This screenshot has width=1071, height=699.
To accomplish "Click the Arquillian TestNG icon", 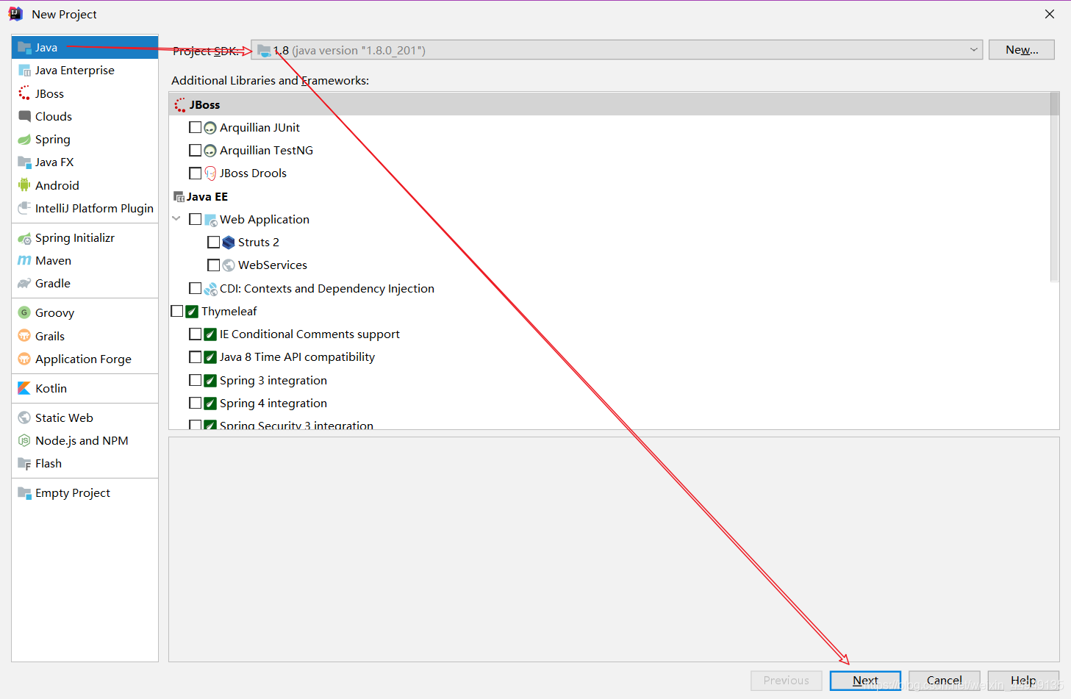I will [210, 151].
